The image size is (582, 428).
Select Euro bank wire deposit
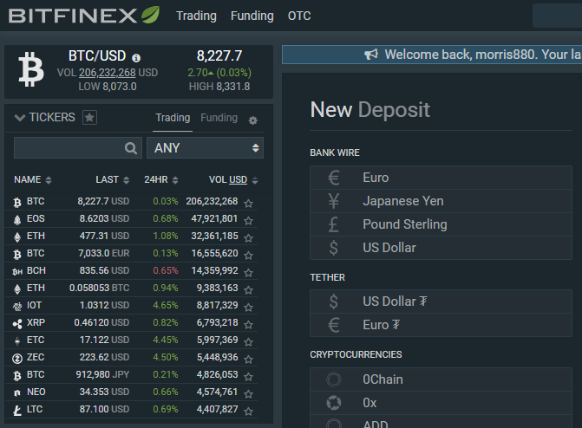(x=441, y=178)
